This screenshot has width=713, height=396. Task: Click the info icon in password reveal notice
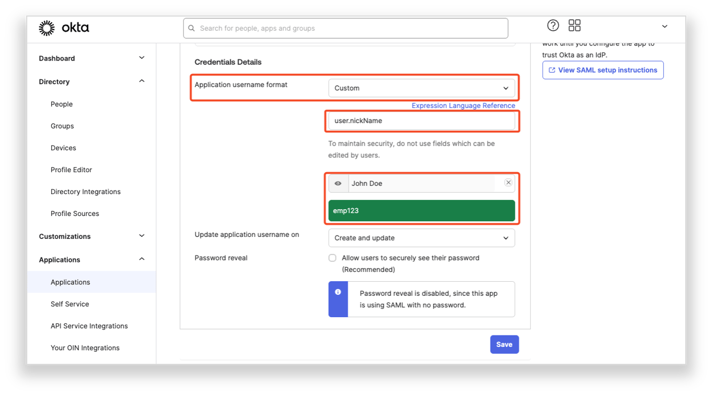338,292
